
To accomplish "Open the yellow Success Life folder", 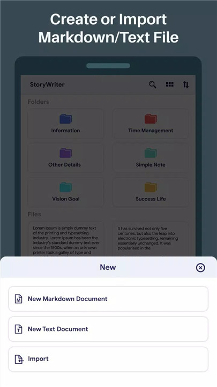I will [x=151, y=192].
